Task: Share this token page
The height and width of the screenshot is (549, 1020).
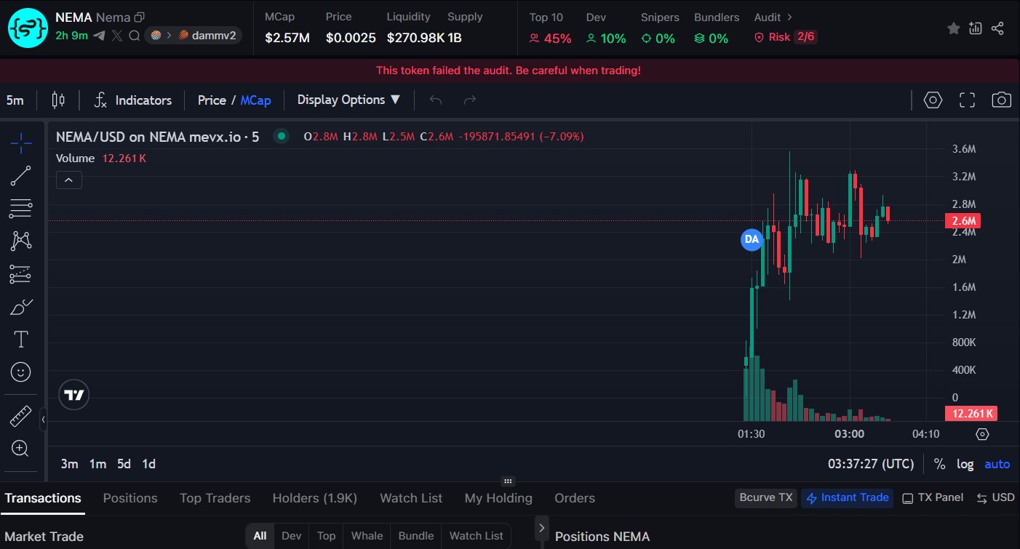Action: pyautogui.click(x=997, y=28)
